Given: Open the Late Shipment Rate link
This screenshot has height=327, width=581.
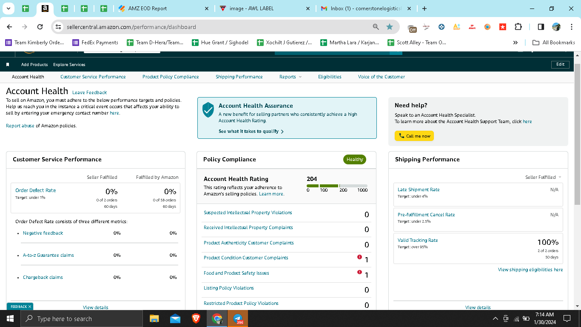Looking at the screenshot, I should (x=419, y=189).
